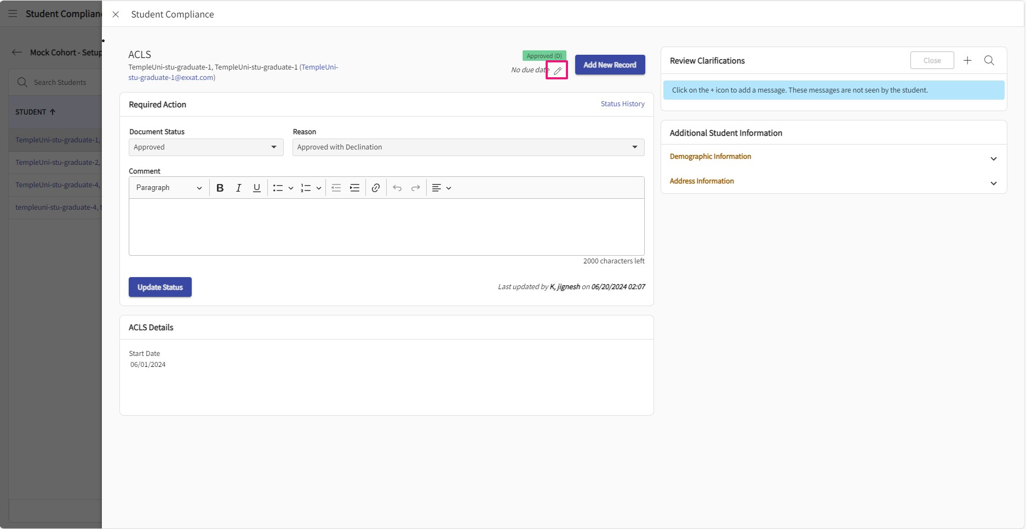This screenshot has height=529, width=1026.
Task: Open the Document Status dropdown
Action: tap(206, 147)
